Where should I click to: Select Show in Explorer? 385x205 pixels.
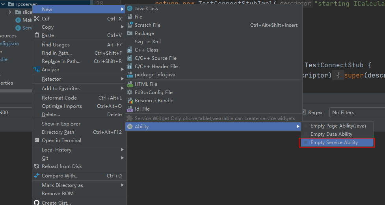tap(79, 124)
